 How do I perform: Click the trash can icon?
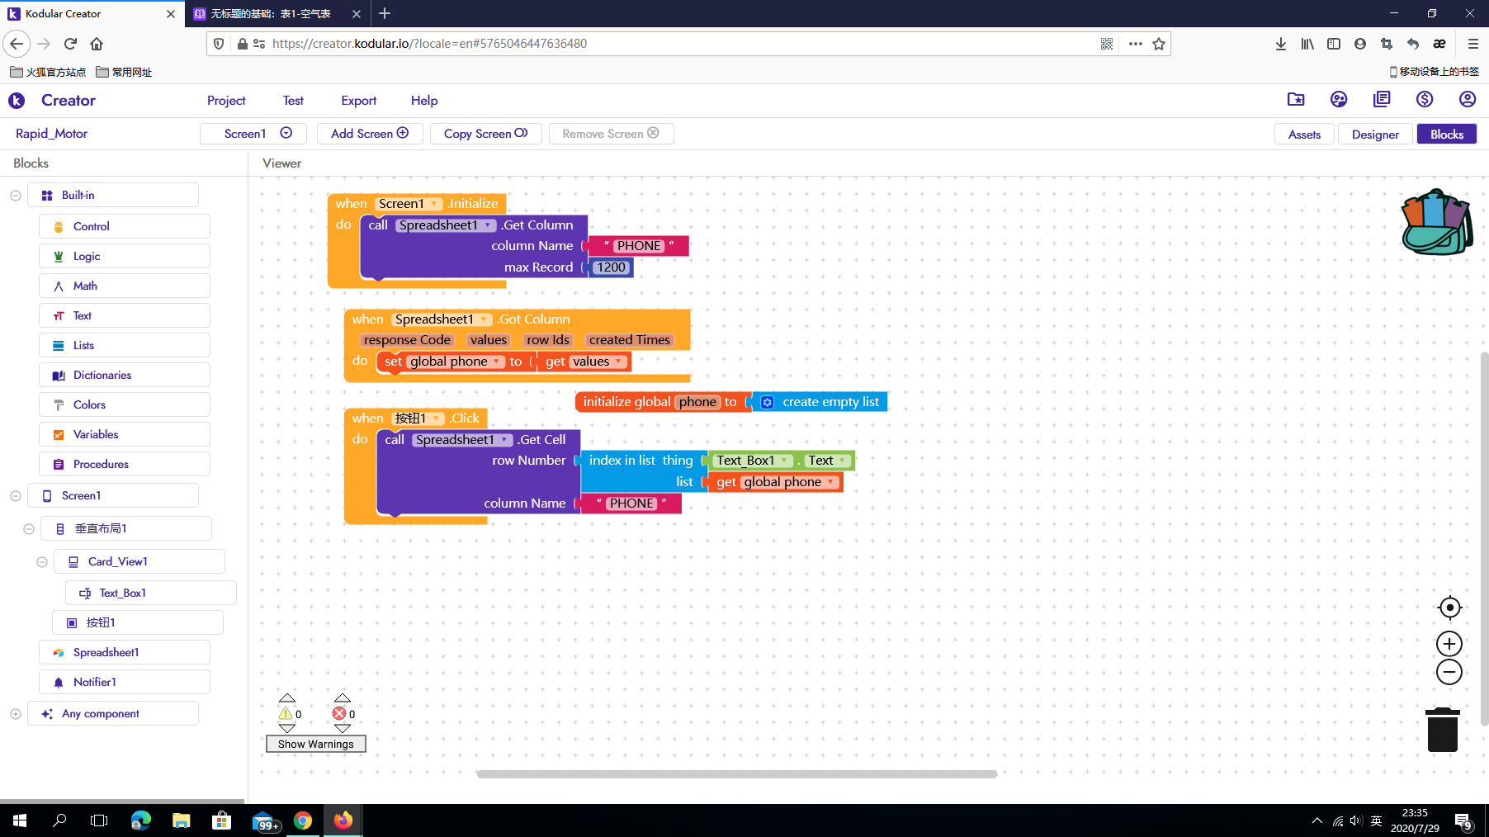pos(1443,730)
